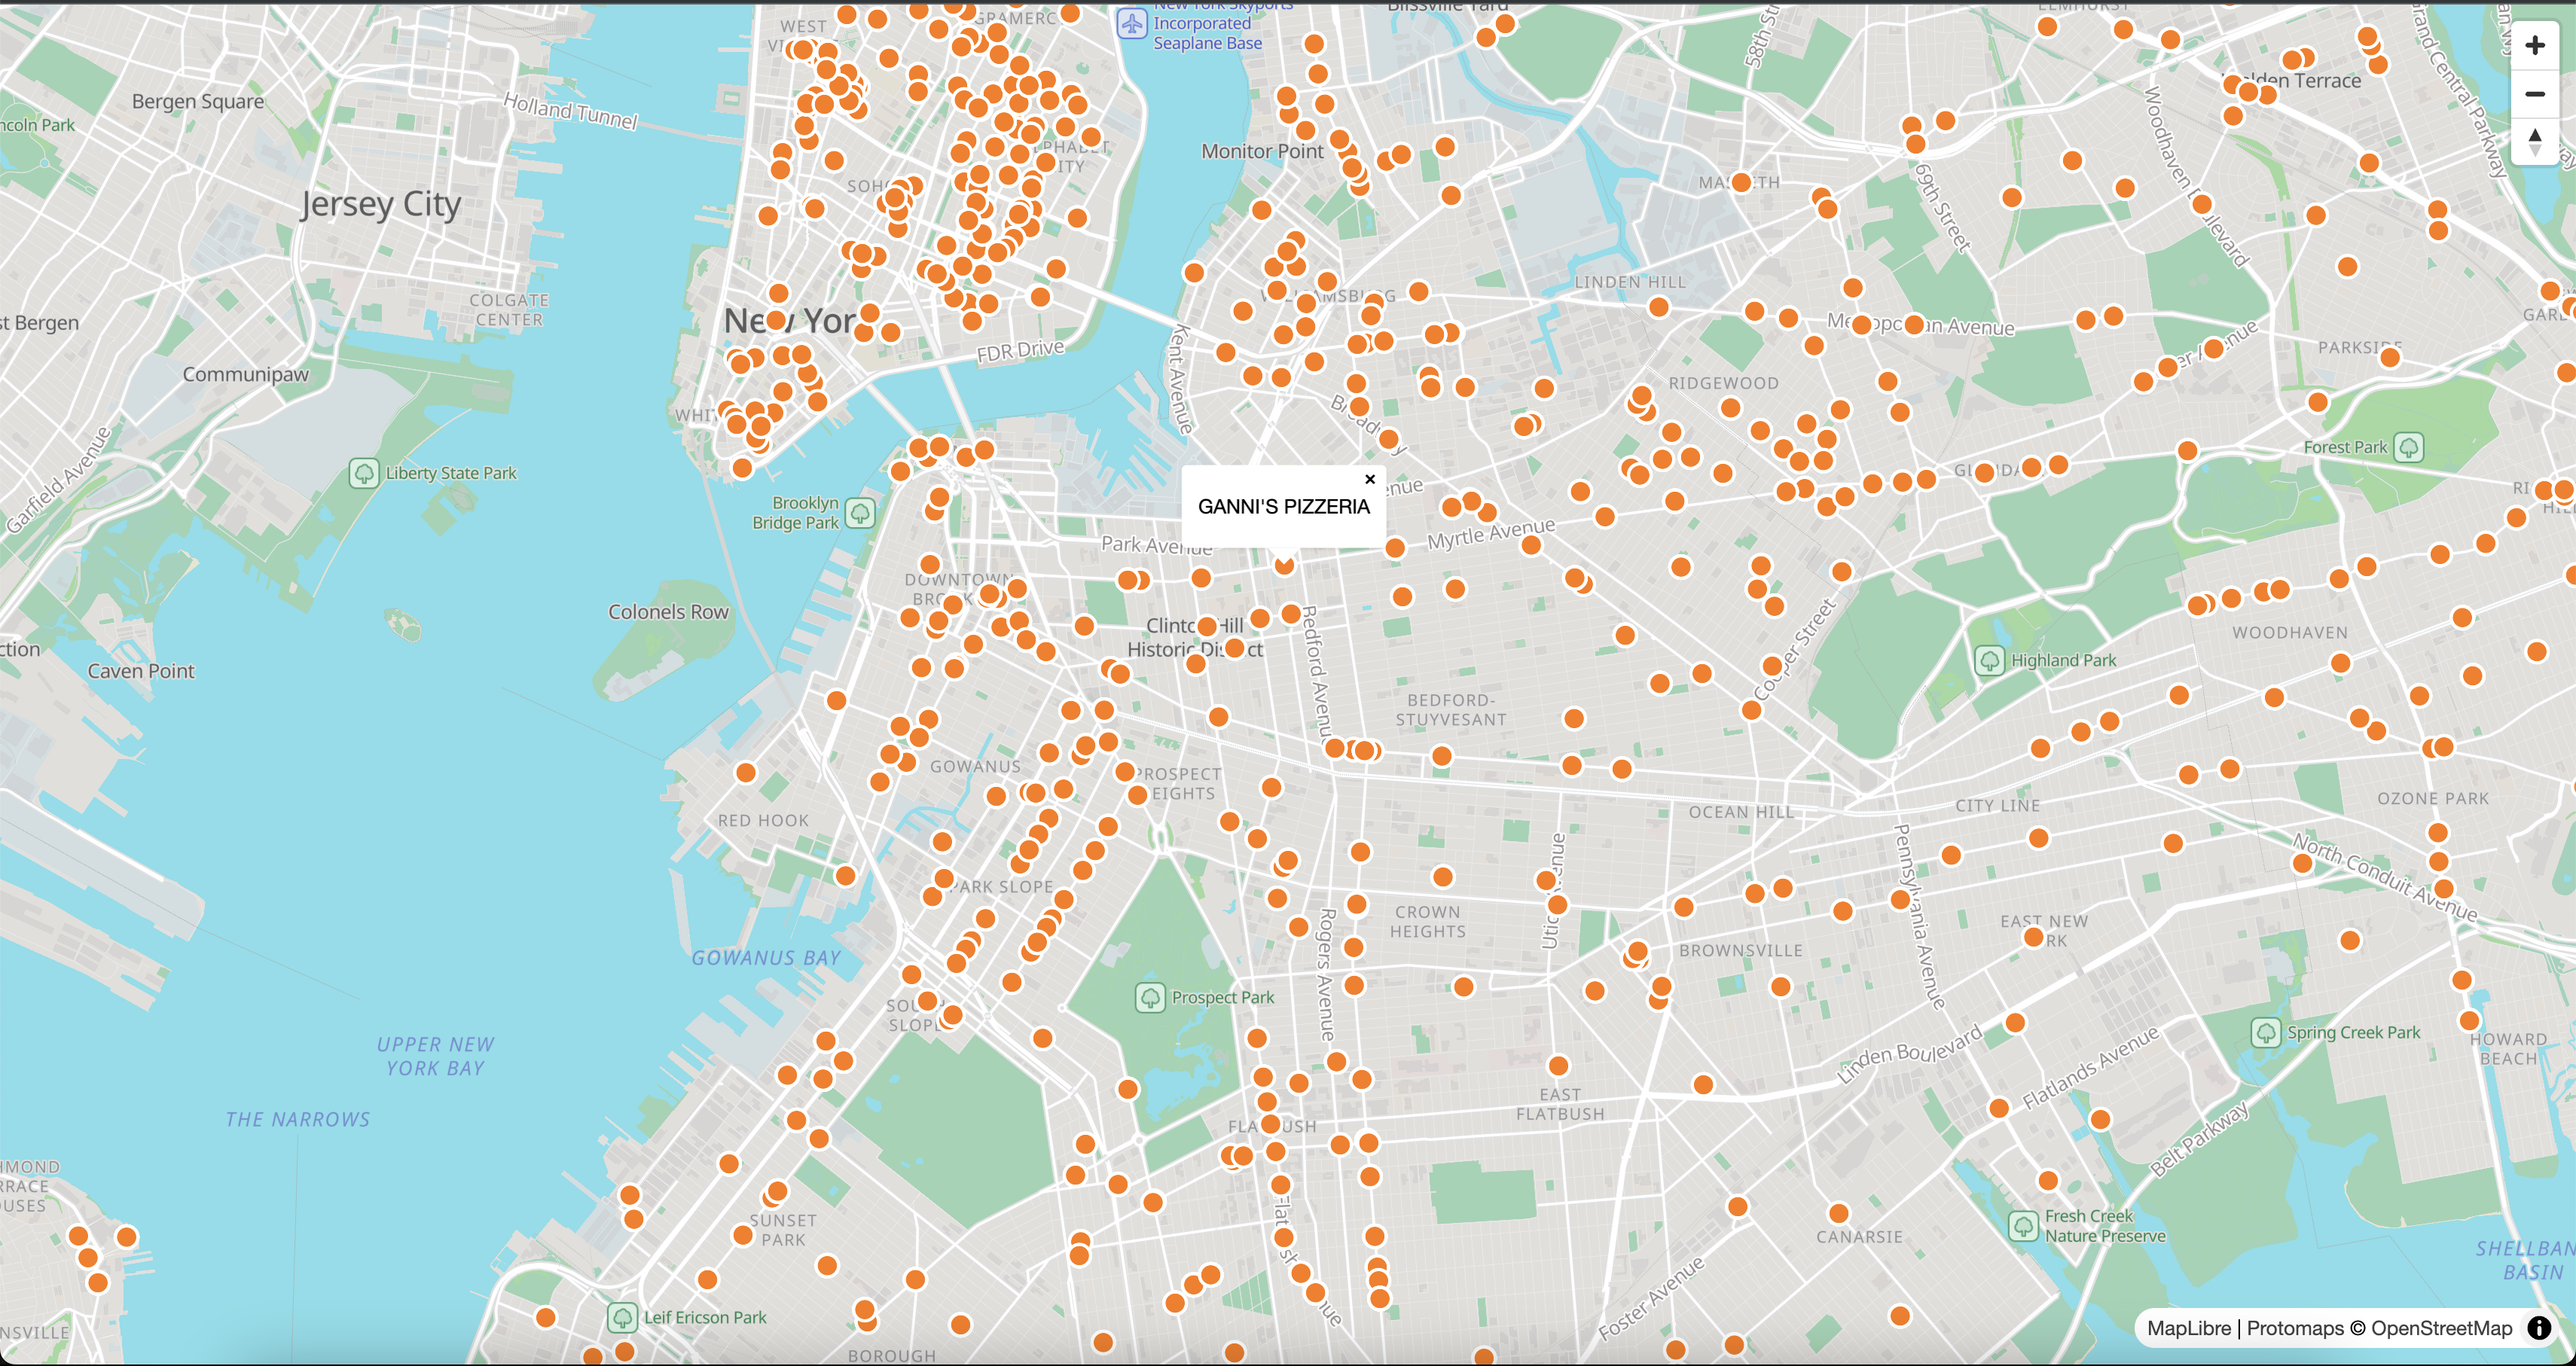The image size is (2576, 1366).
Task: Click the Fresh Creek Nature Preserve icon
Action: 2023,1225
